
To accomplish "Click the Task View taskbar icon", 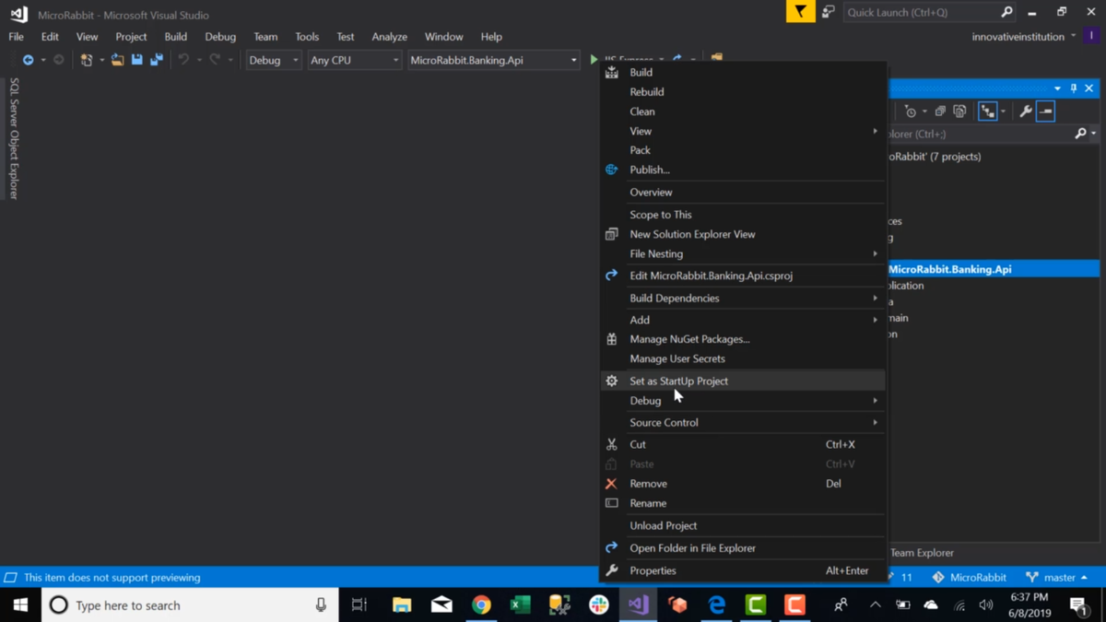I will click(x=359, y=604).
